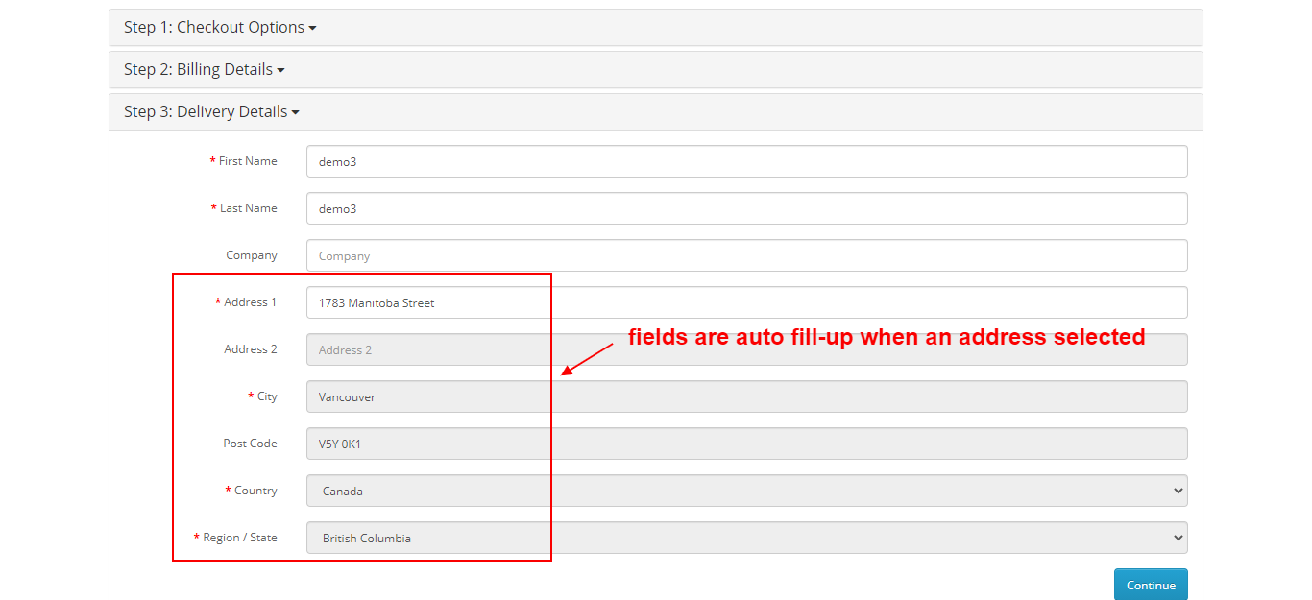Click the City field showing Vancouver
Screen dimensions: 1312x600
pyautogui.click(x=746, y=396)
